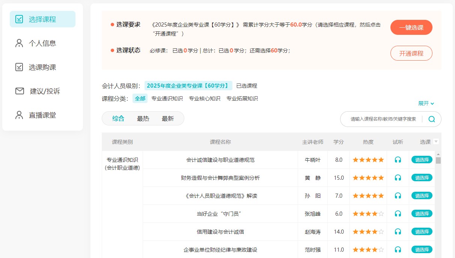Click headphone icon in 信用建设与会计诚信 row
The image size is (455, 258).
[398, 232]
